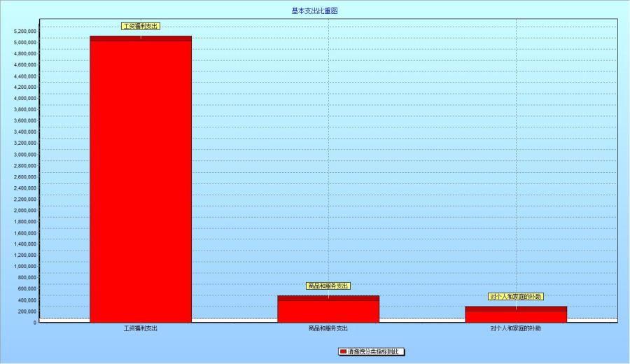Select the 商品和服务支出 red bar
The image size is (630, 364).
[x=328, y=311]
